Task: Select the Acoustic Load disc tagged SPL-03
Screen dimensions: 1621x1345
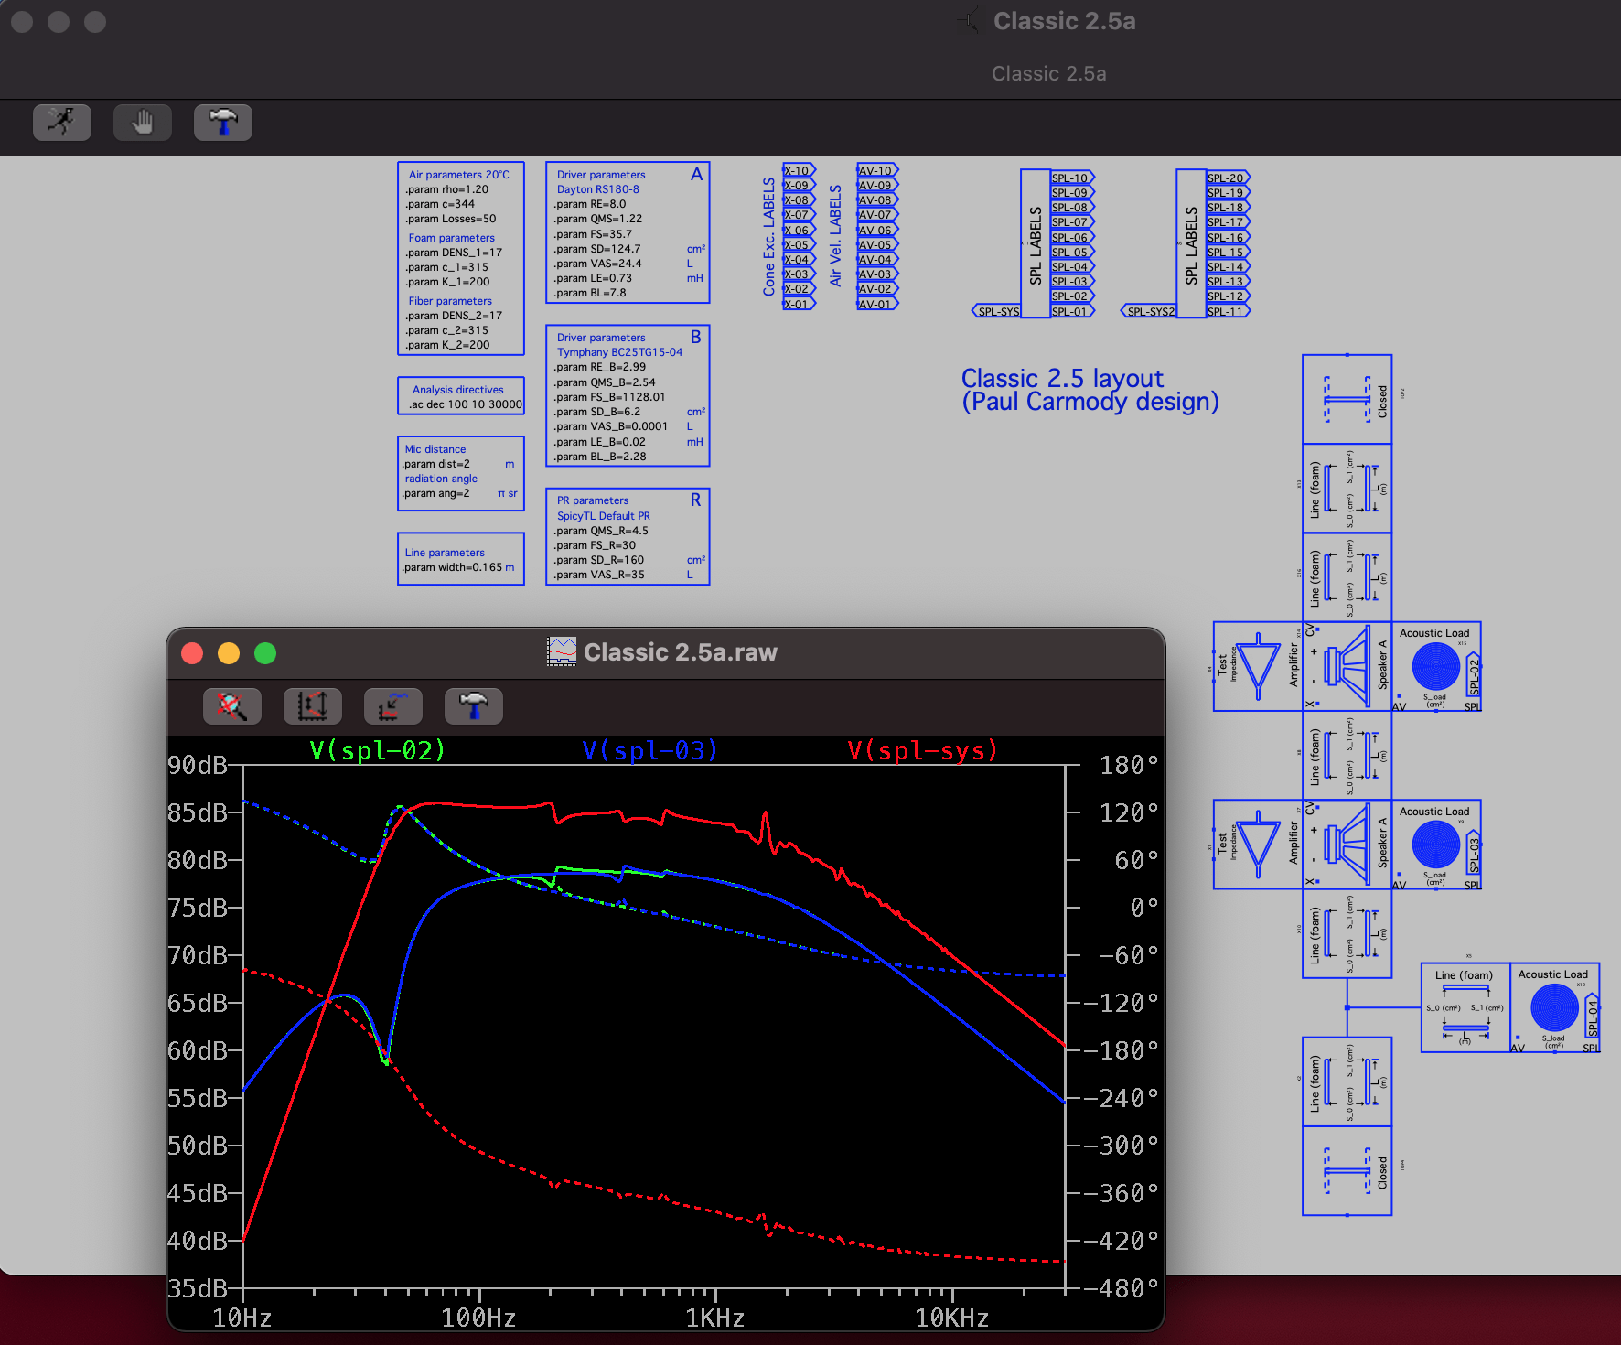Action: (1436, 845)
